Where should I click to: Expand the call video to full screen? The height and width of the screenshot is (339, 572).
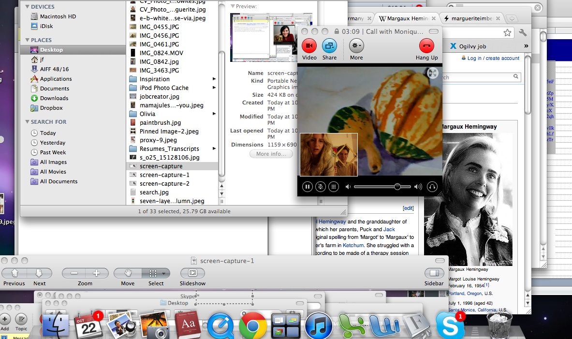[433, 73]
